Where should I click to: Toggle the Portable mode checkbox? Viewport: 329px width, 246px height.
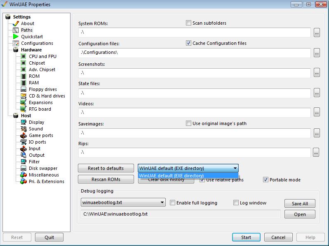[x=266, y=180]
